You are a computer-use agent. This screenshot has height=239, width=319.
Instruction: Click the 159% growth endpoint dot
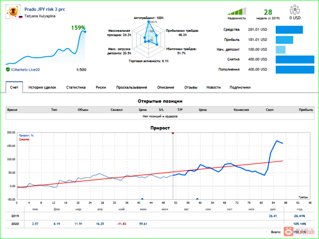point(85,31)
